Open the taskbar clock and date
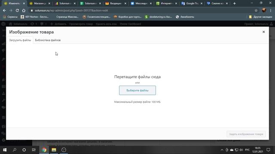275x154 pixels. click(258, 150)
